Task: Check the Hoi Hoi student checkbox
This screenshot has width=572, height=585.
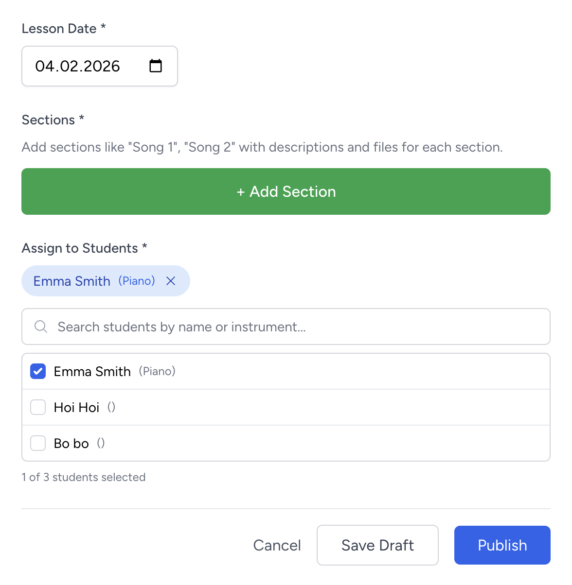Action: [37, 407]
